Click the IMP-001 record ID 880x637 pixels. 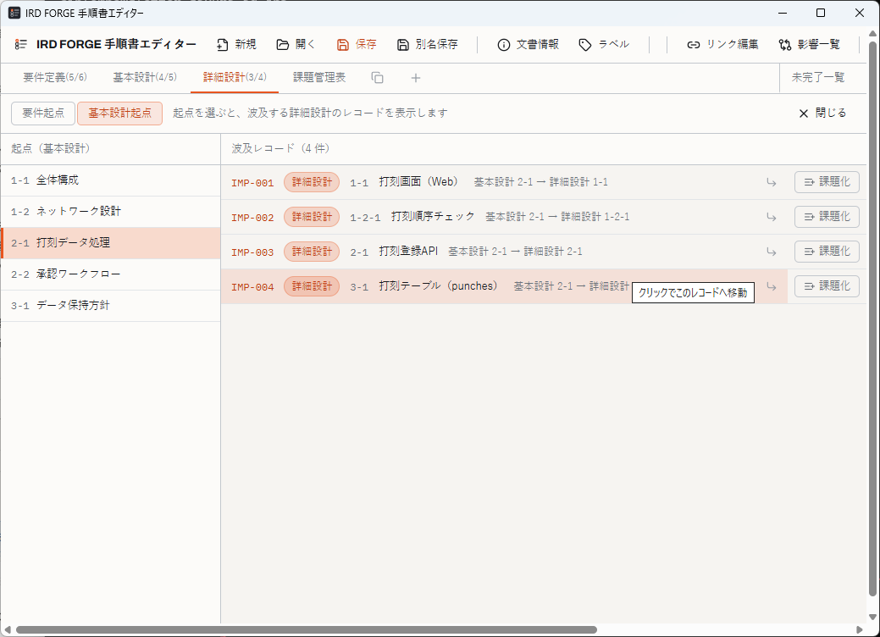(252, 182)
